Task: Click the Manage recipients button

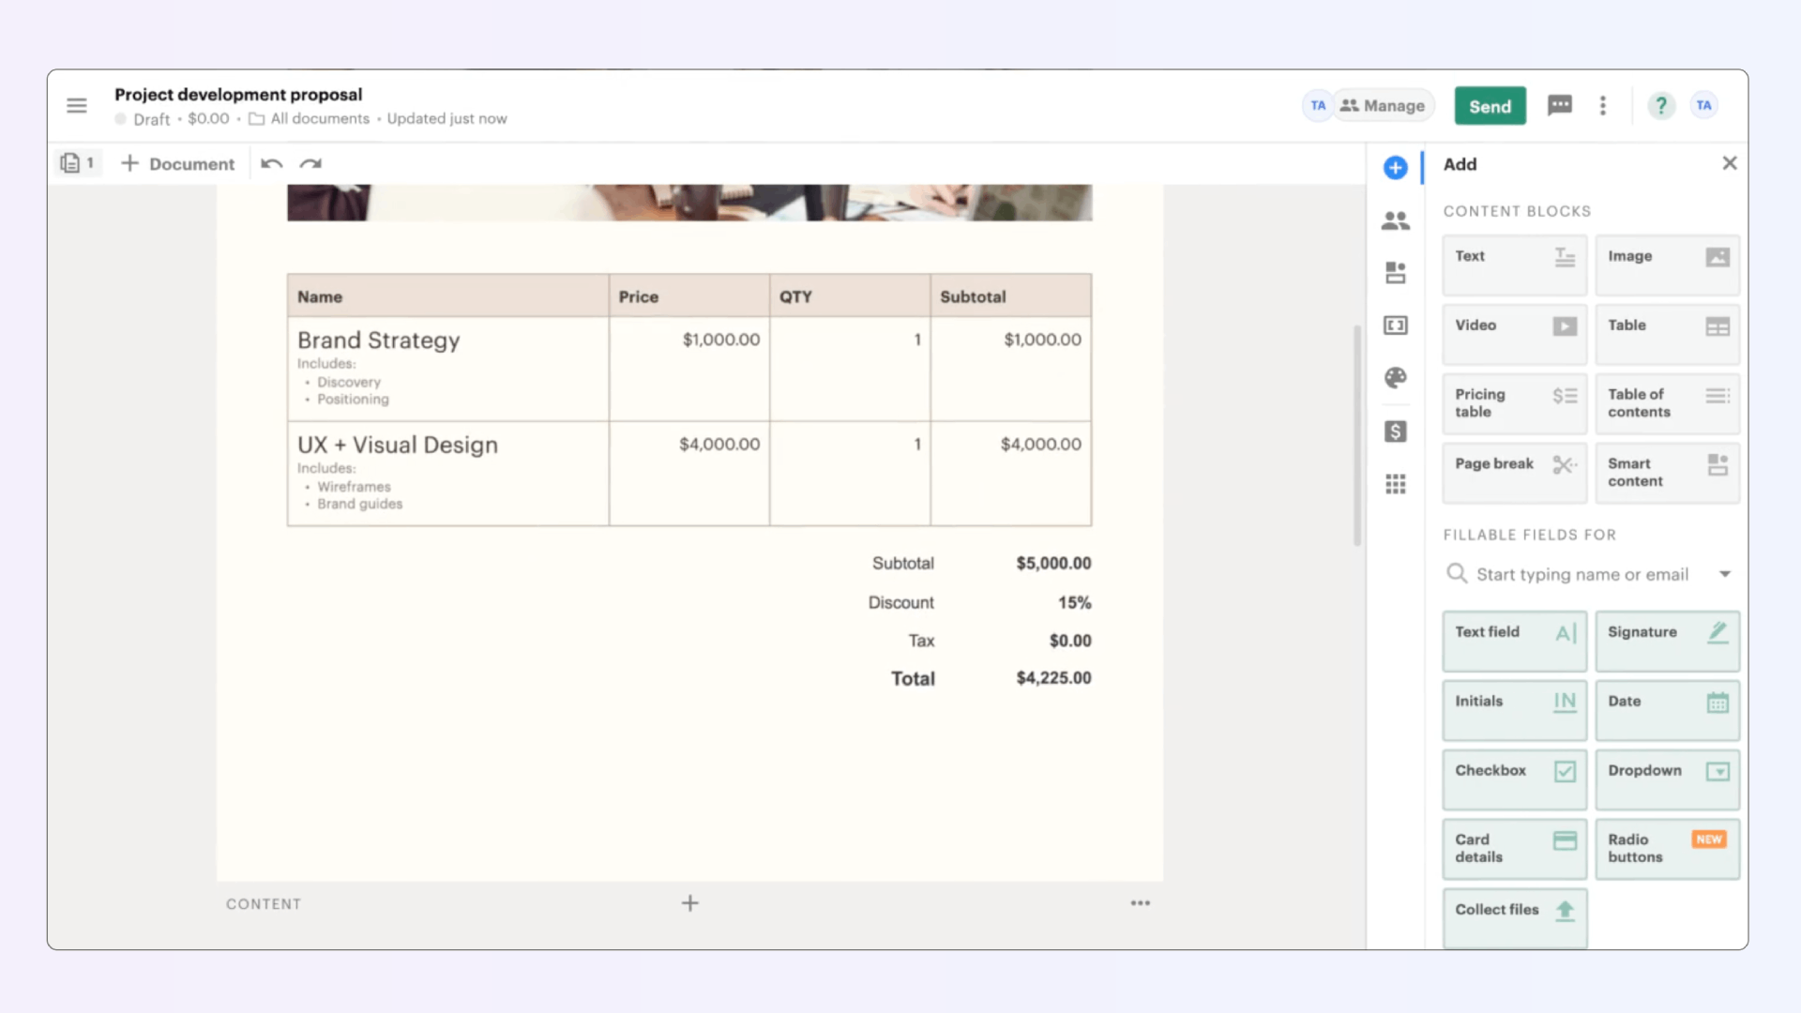Action: coord(1383,106)
